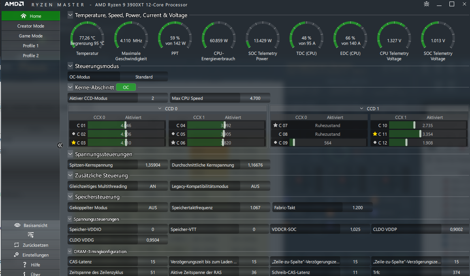The image size is (470, 276).
Task: Click Speichertaktfrequenz value 1.067
Action: 255,208
